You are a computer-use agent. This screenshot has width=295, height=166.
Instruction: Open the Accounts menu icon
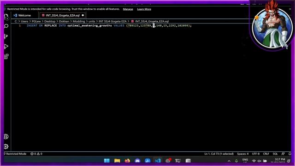6,136
